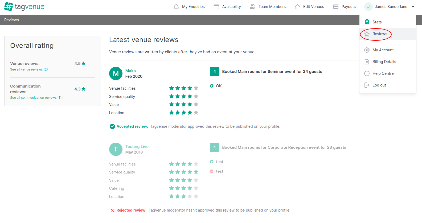422x223 pixels.
Task: Click the star next to 4.5 venue rating
Action: pos(84,64)
